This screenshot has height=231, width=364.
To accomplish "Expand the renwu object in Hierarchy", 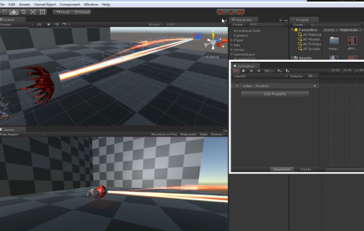I will coord(231,50).
